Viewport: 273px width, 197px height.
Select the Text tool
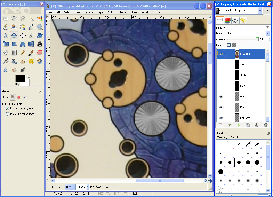[x=40, y=44]
